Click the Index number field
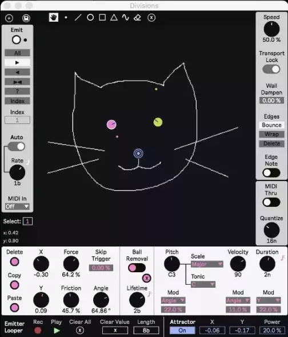Image resolution: width=288 pixels, height=337 pixels. point(17,120)
